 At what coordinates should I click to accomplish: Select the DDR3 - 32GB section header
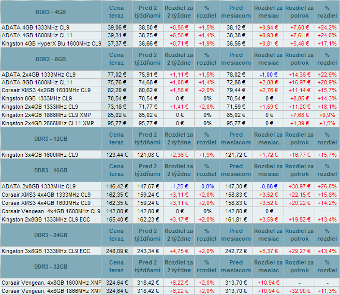pyautogui.click(x=51, y=267)
